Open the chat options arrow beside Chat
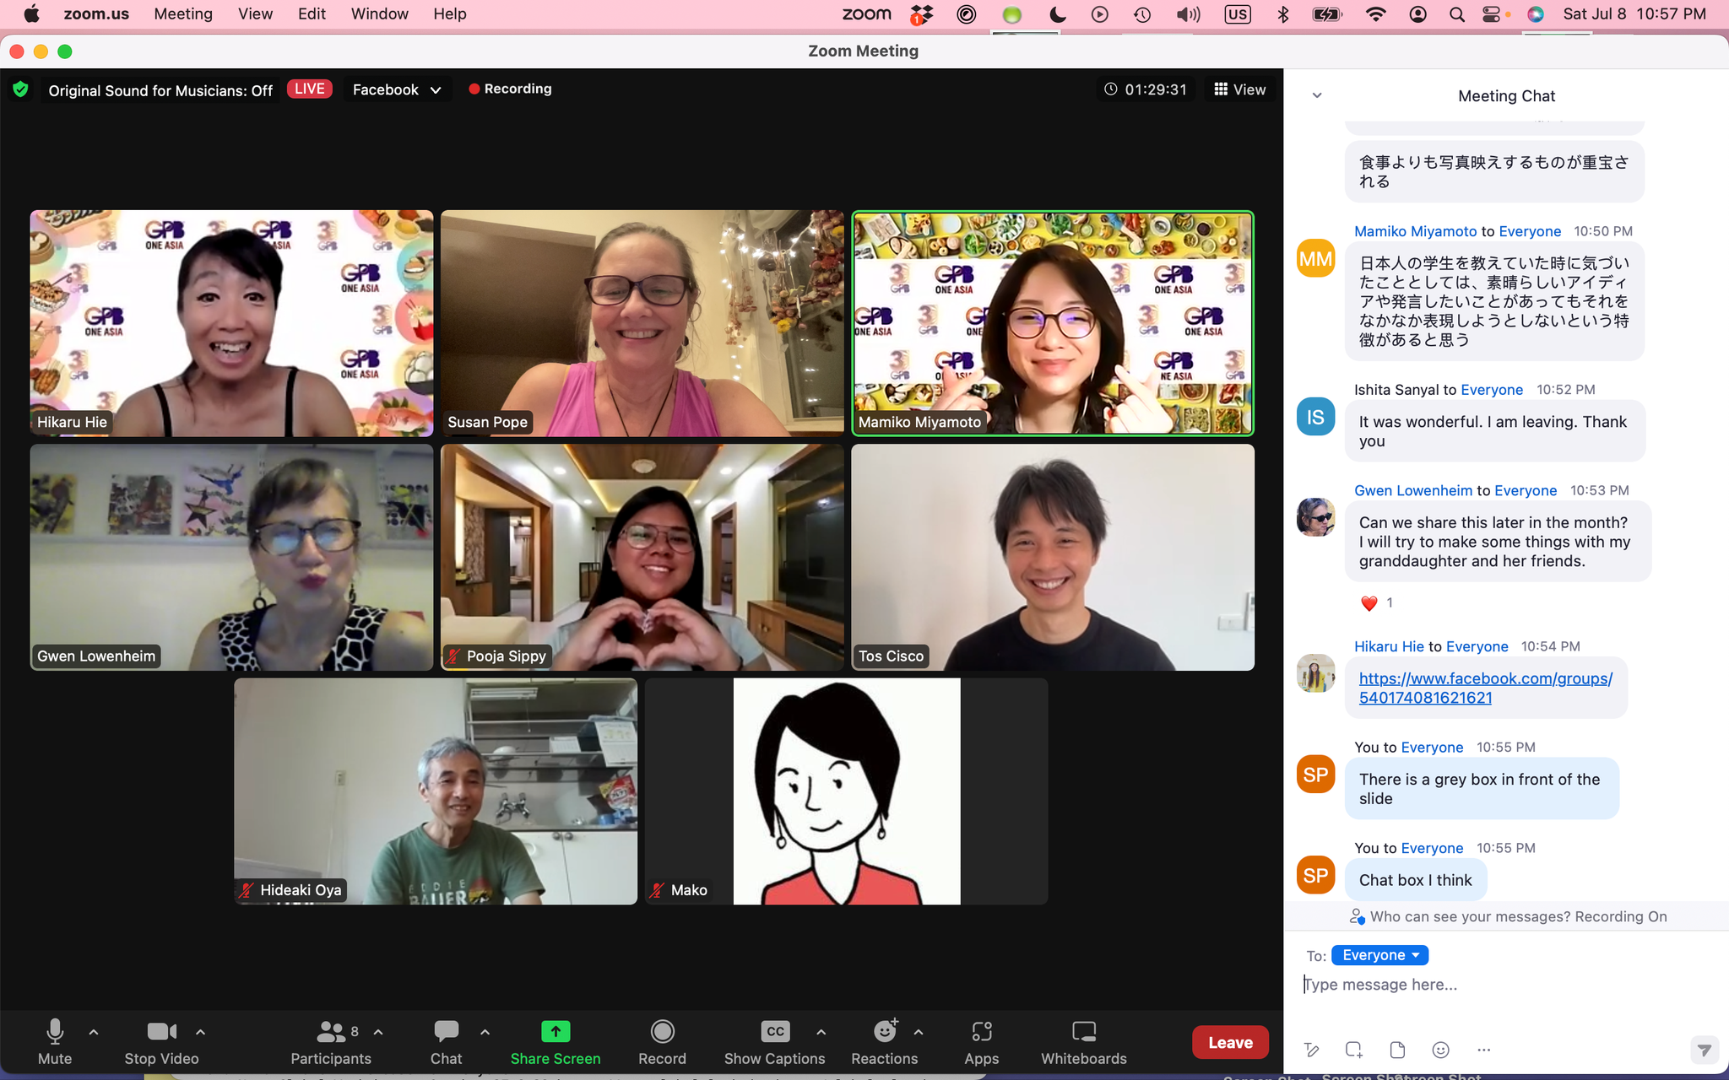 [485, 1032]
